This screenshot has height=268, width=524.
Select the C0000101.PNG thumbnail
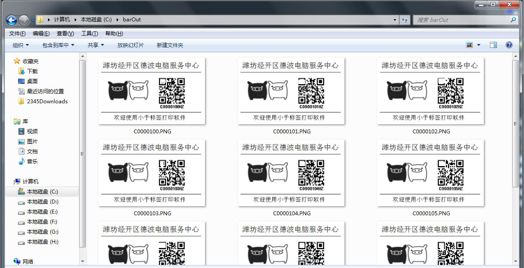[x=291, y=91]
